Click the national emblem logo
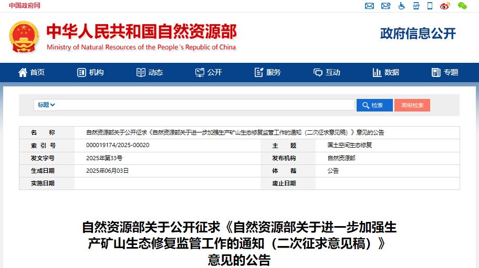The height and width of the screenshot is (268, 479). (24, 37)
